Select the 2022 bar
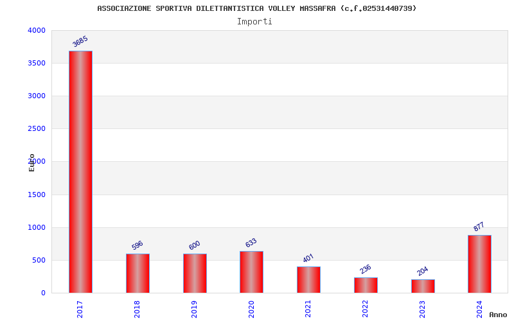The height and width of the screenshot is (321, 514). click(366, 285)
